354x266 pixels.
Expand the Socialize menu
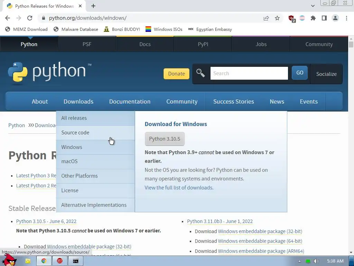pos(326,74)
